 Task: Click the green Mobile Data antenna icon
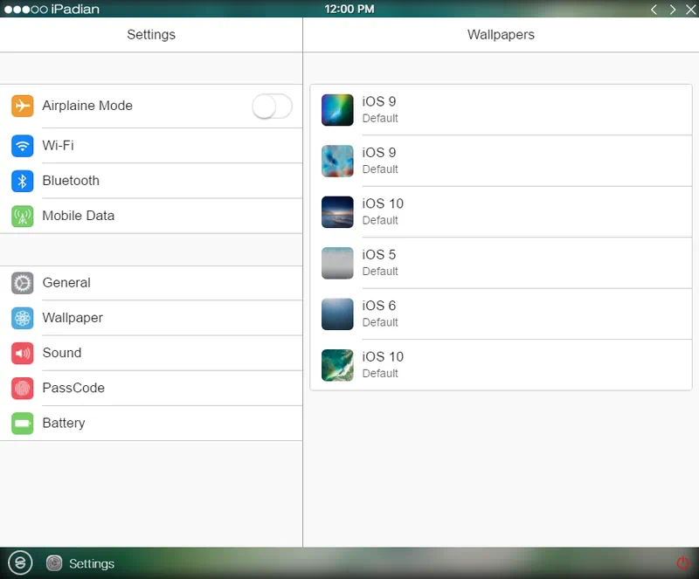click(23, 217)
